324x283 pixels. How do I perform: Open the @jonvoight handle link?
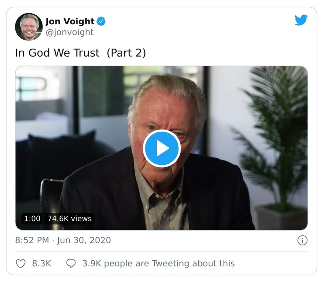click(70, 32)
